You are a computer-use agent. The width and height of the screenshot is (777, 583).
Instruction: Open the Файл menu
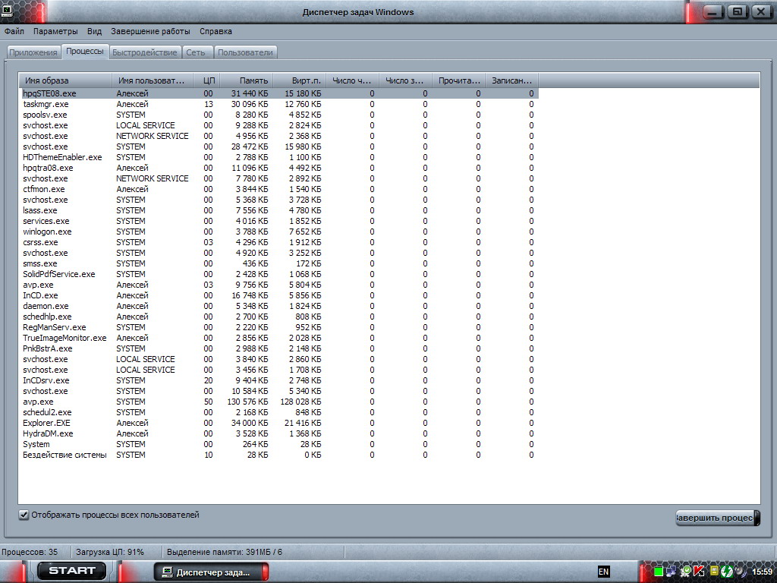point(14,32)
